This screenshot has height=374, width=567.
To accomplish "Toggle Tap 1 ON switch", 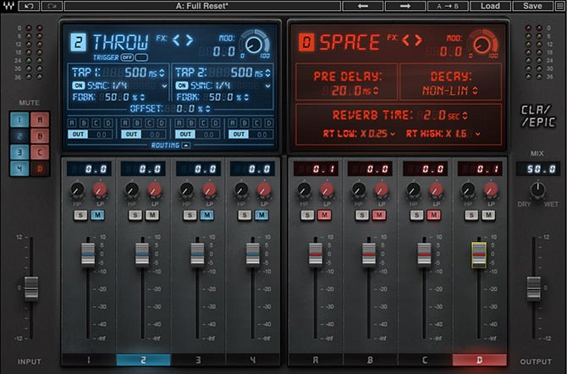I will (x=77, y=85).
